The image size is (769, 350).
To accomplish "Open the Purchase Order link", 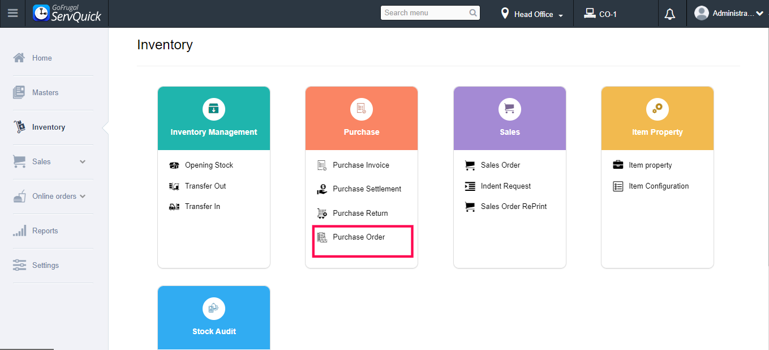I will (x=359, y=237).
